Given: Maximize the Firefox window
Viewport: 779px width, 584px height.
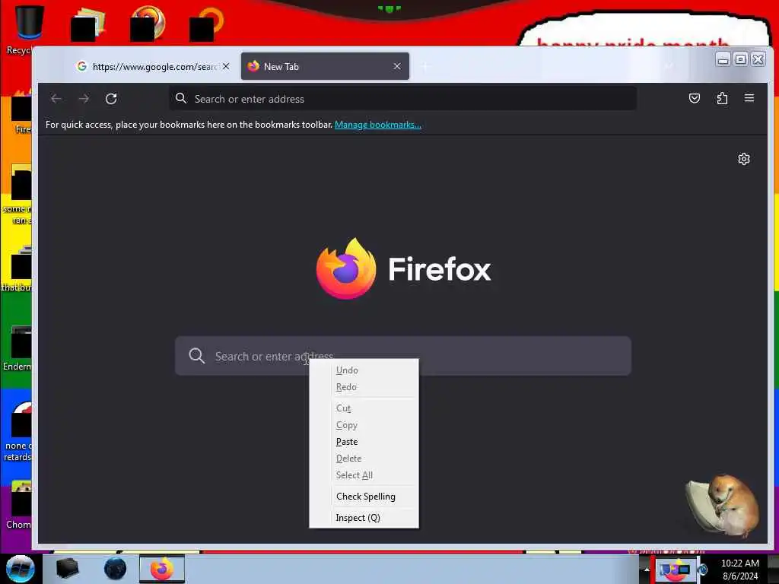Looking at the screenshot, I should (740, 59).
